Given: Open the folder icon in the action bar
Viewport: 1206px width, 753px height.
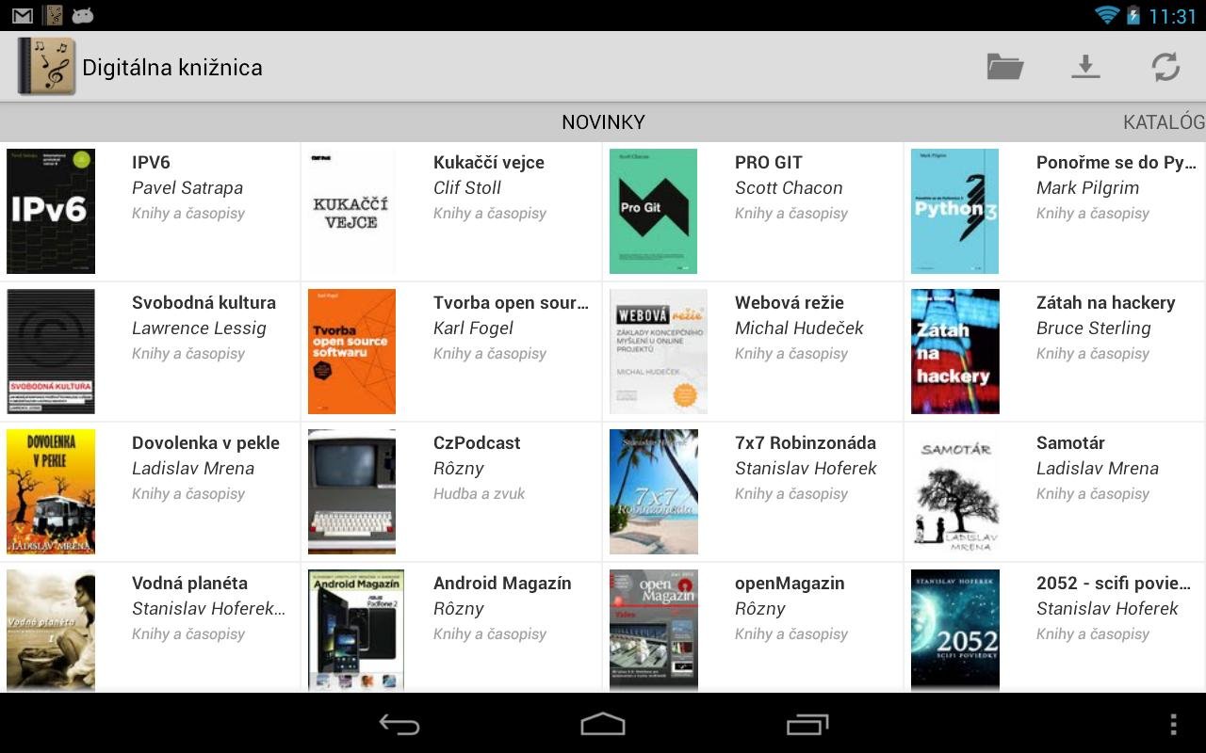Looking at the screenshot, I should [1004, 67].
